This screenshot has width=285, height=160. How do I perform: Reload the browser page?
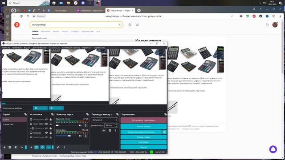[28, 16]
